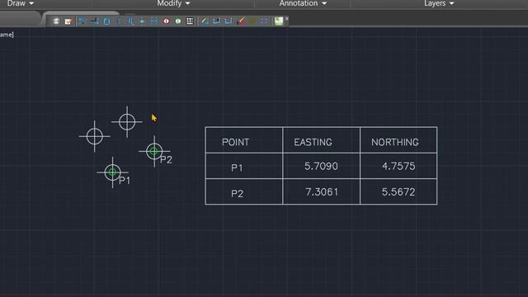Screen dimensions: 528x297
Task: Click the northing value 5.5672
Action: coord(398,192)
